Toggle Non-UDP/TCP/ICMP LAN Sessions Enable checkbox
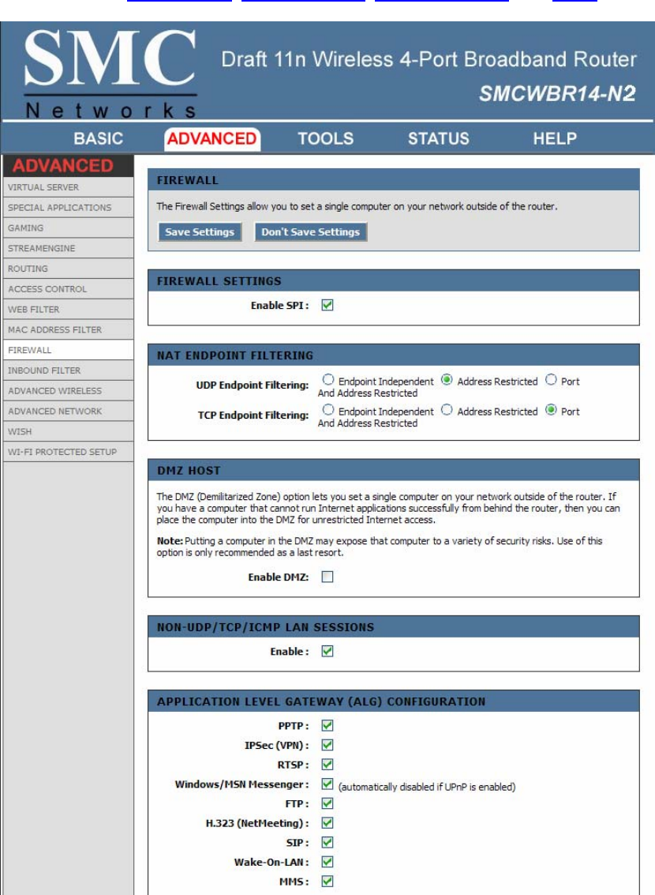The height and width of the screenshot is (895, 655). click(327, 651)
